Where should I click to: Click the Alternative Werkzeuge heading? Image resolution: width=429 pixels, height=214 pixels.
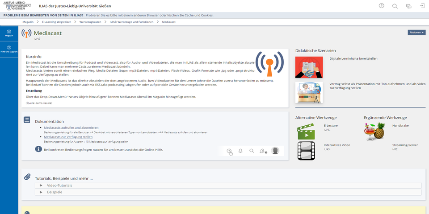(x=316, y=118)
